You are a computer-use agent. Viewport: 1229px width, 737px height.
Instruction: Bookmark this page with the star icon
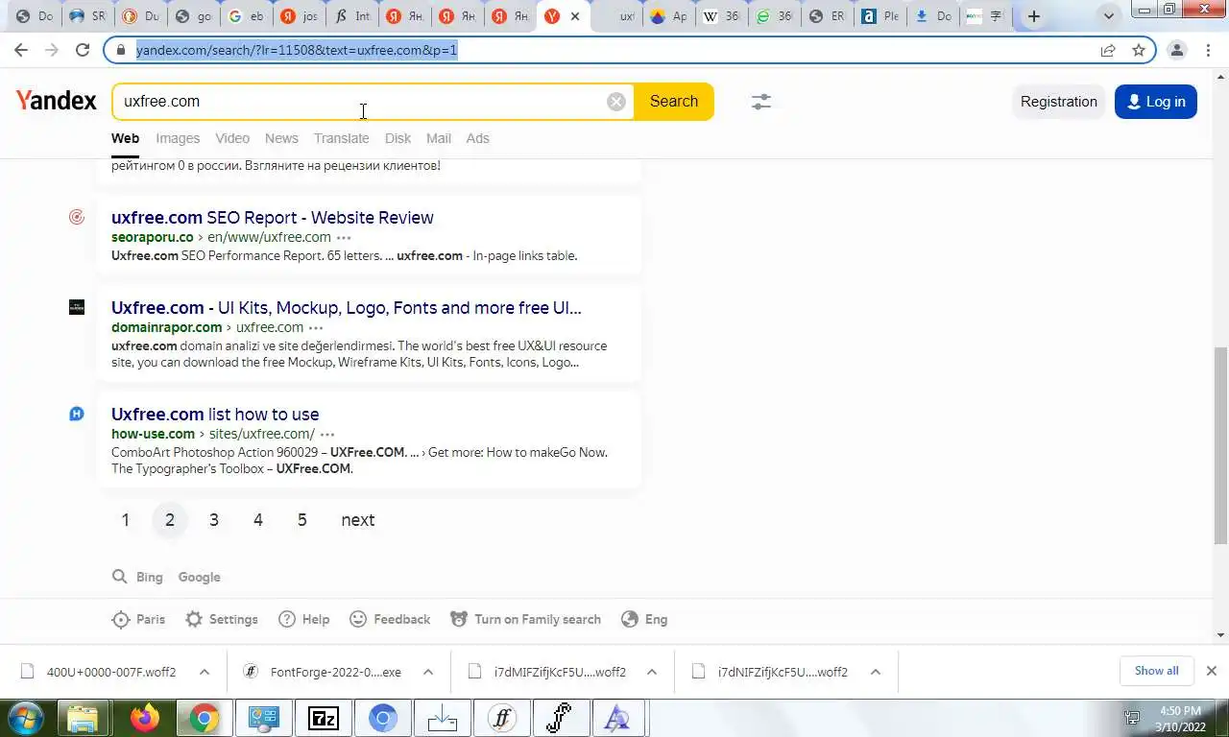pos(1139,50)
